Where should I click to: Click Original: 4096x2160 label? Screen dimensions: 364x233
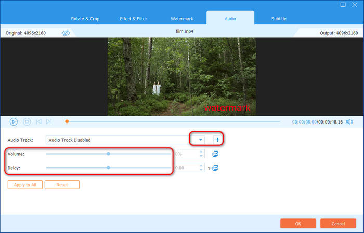tap(26, 33)
